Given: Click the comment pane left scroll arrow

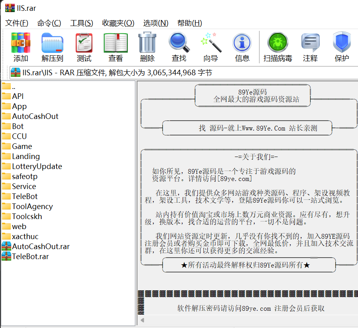Looking at the screenshot, I should (142, 320).
